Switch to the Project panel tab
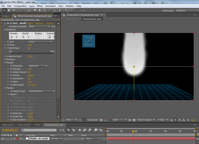Image resolution: width=199 pixels, height=144 pixels. pos(6,16)
